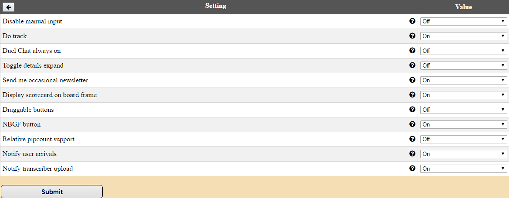Open the NBGF button value dropdown

point(463,124)
